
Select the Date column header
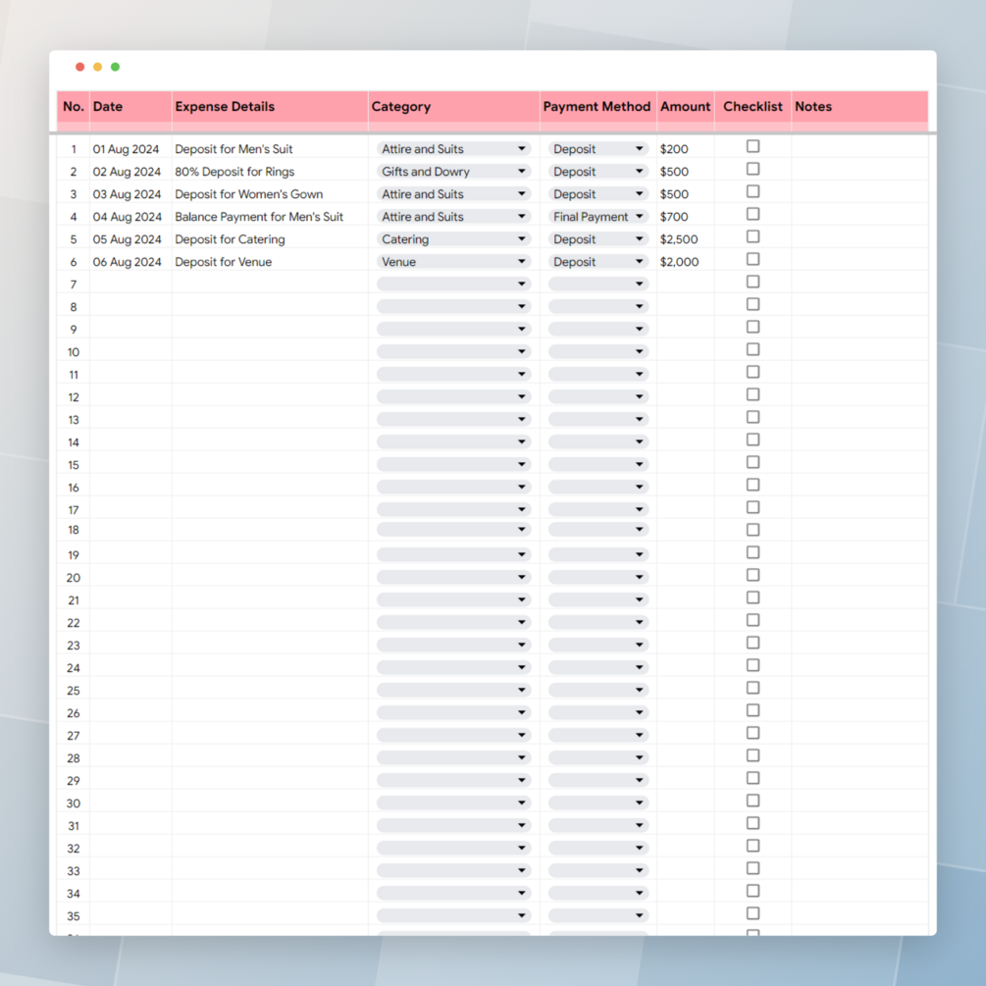tap(130, 107)
